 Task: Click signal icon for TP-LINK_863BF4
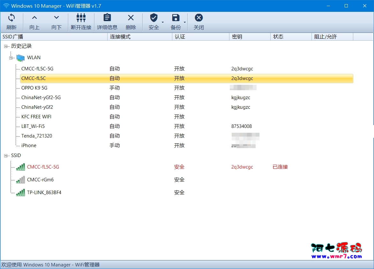[20, 193]
